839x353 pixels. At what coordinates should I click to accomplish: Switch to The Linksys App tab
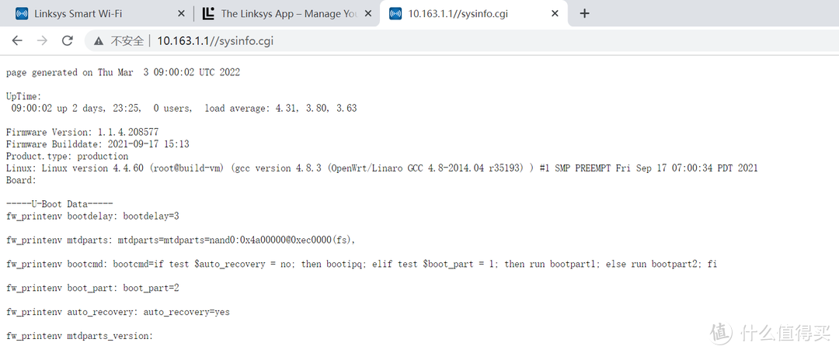pos(286,13)
